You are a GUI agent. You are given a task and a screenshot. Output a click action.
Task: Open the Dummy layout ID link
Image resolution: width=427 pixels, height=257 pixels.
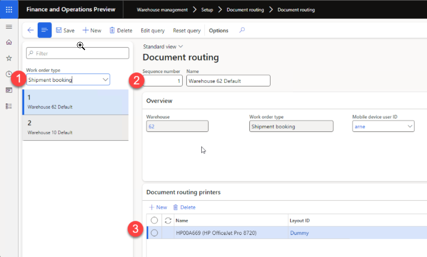pyautogui.click(x=299, y=233)
